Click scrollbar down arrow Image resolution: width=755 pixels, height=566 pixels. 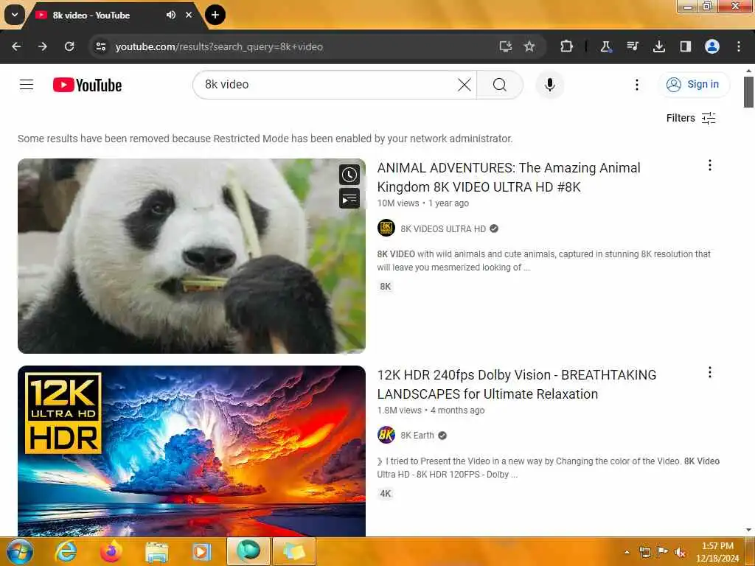pyautogui.click(x=748, y=530)
